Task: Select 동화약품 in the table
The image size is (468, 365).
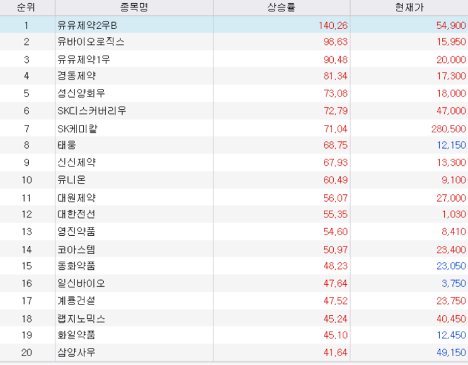Action: pos(76,265)
